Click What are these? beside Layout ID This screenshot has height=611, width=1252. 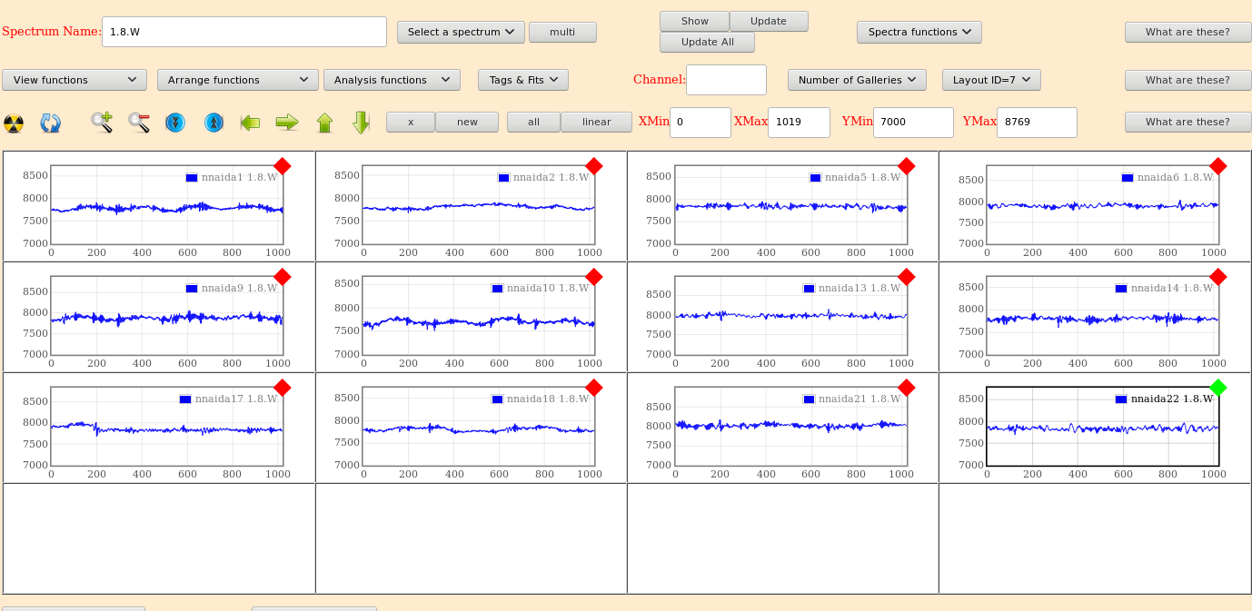click(x=1187, y=80)
